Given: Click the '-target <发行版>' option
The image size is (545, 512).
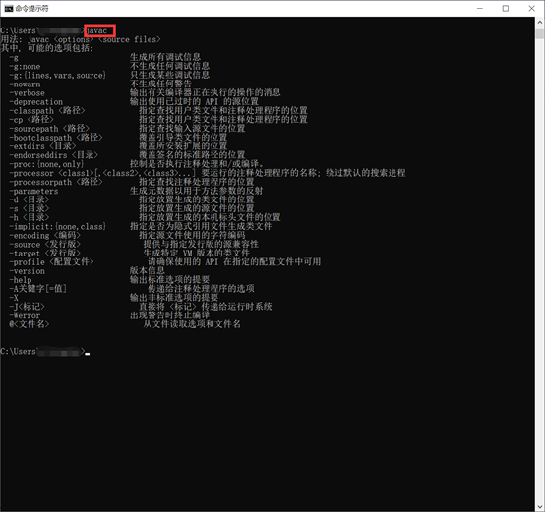Looking at the screenshot, I should (x=45, y=253).
